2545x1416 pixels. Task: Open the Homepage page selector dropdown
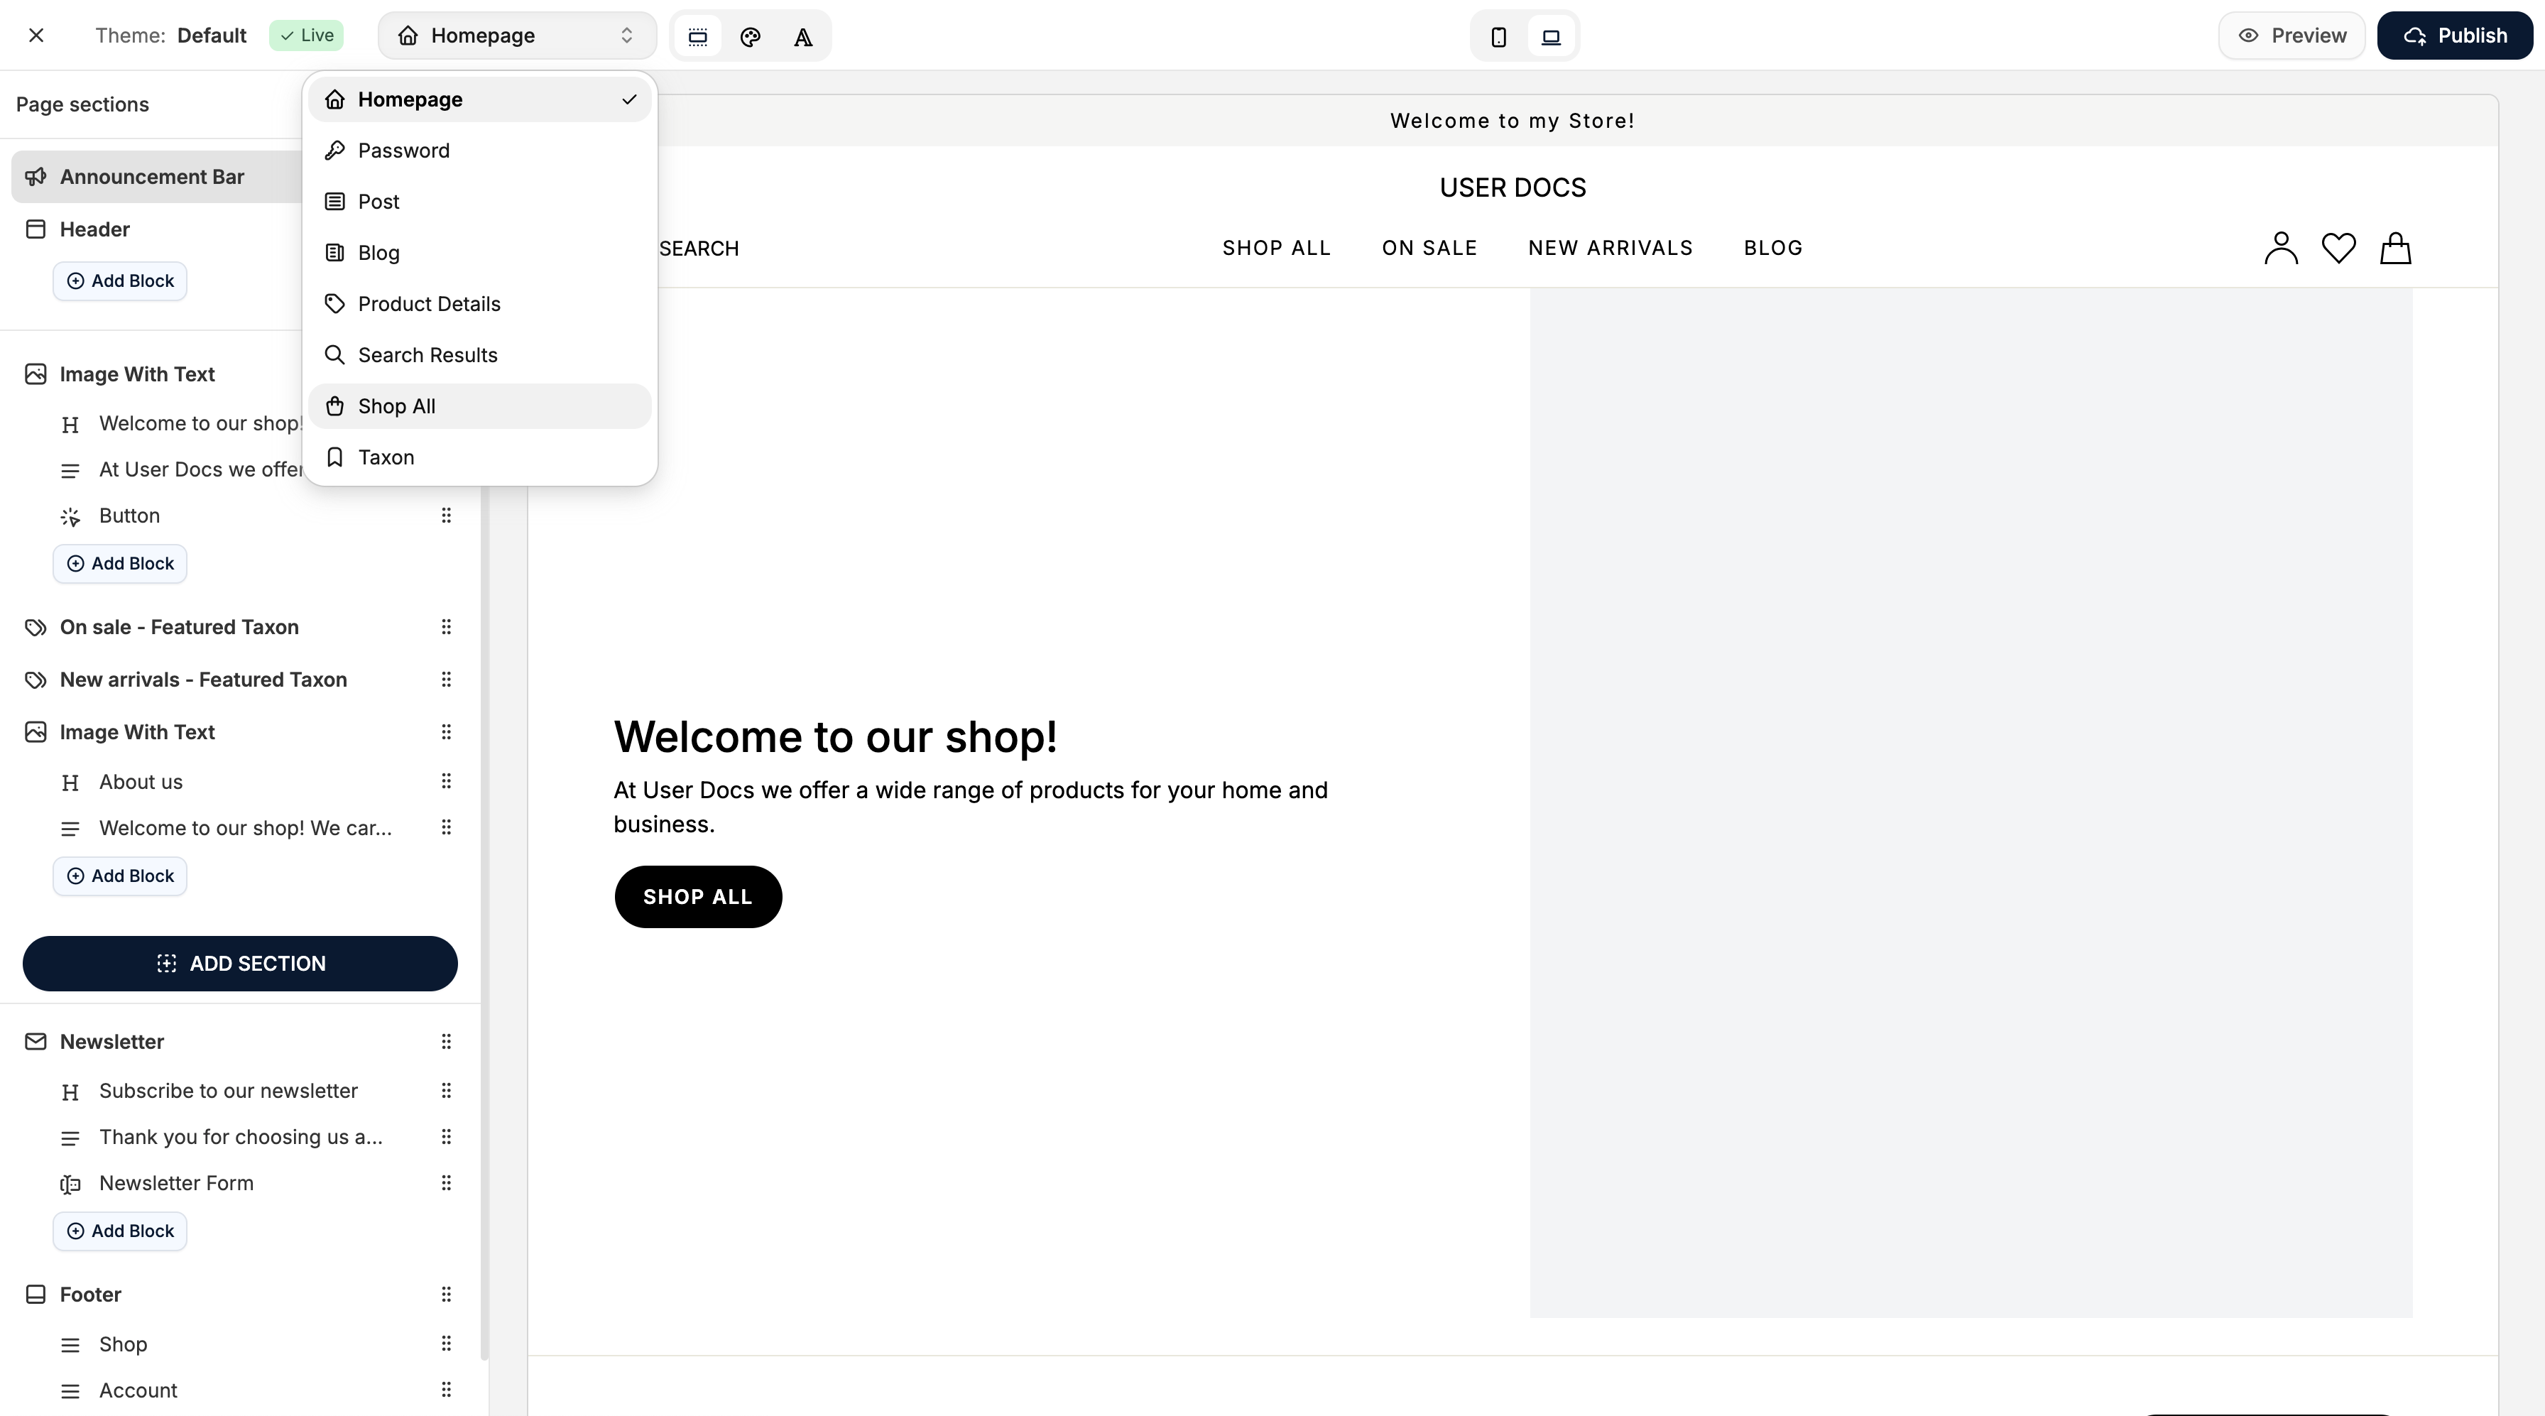pyautogui.click(x=517, y=35)
